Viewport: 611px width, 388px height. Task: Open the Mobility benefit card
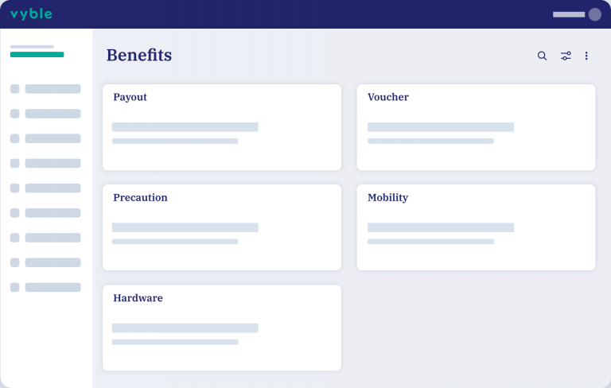coord(477,227)
